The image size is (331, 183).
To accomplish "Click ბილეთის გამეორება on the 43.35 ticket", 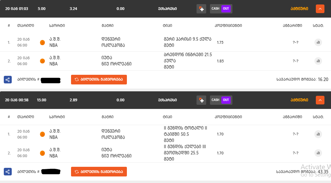I will click(x=99, y=171).
